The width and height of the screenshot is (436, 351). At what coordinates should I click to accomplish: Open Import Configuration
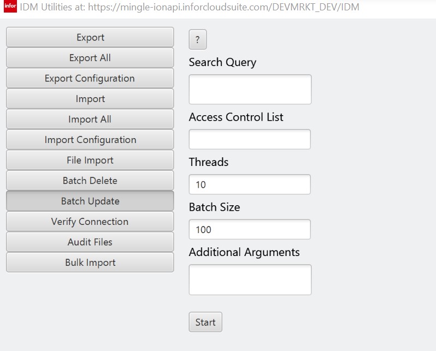pyautogui.click(x=90, y=140)
